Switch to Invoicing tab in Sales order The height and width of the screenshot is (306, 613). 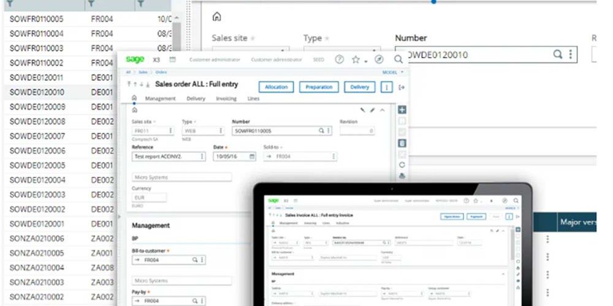point(226,99)
